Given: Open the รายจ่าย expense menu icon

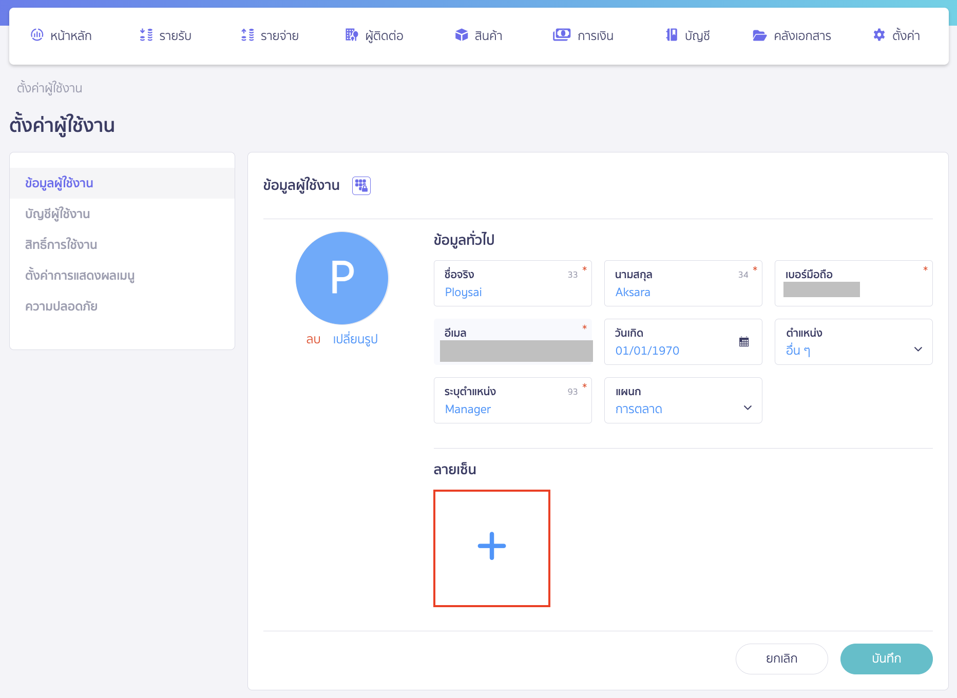Looking at the screenshot, I should tap(247, 35).
